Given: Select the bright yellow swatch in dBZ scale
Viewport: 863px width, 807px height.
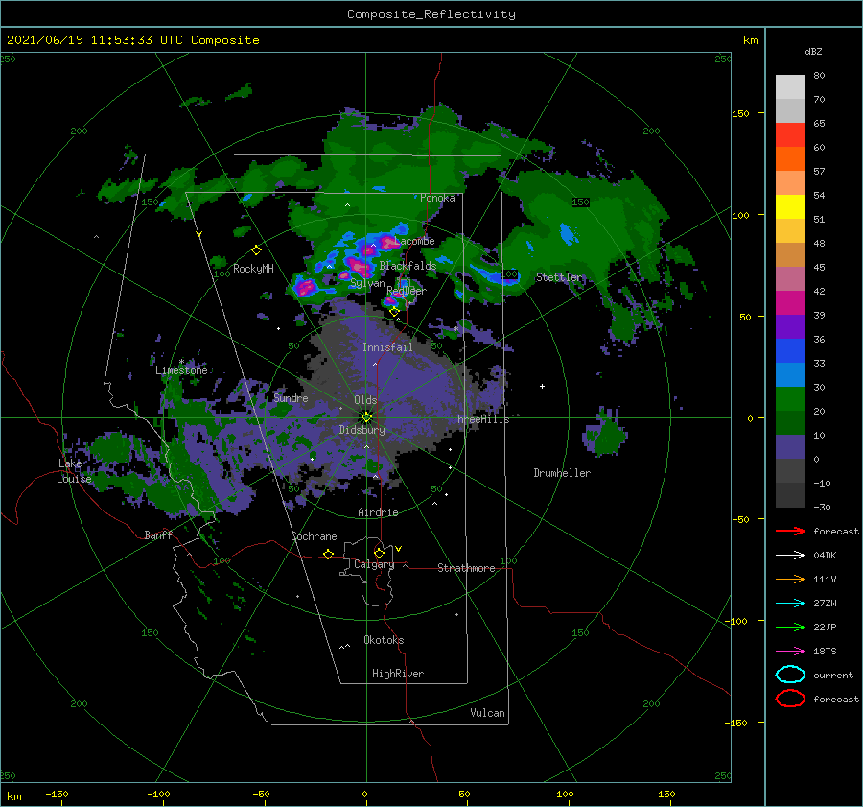Looking at the screenshot, I should (x=790, y=207).
